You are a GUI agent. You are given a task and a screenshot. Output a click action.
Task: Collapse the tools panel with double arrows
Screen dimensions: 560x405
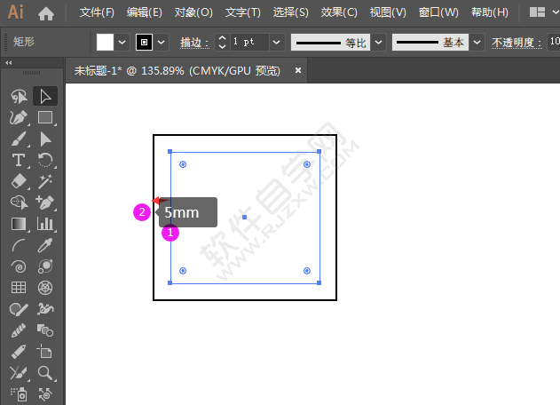[x=9, y=63]
